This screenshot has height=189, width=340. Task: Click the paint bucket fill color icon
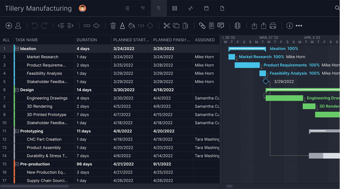coord(131,26)
